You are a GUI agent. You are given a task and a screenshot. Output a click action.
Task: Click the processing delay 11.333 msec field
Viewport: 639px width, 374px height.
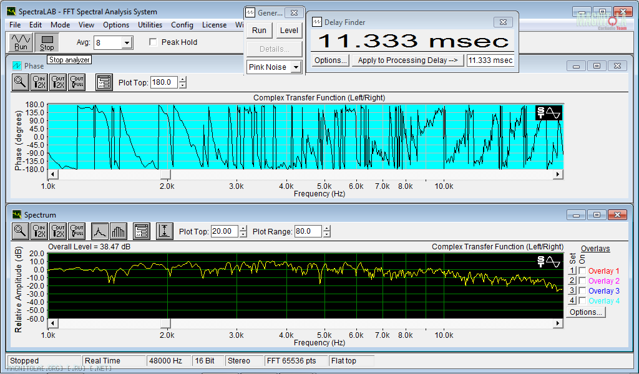490,60
